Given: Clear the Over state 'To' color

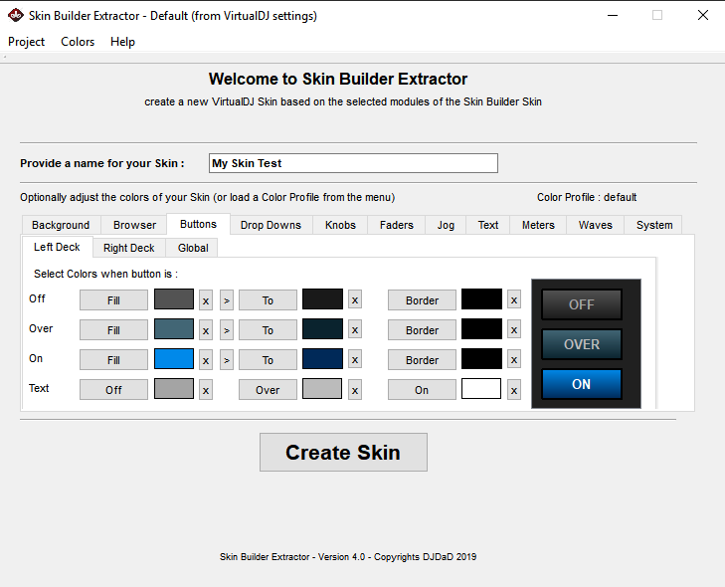Looking at the screenshot, I should [x=355, y=330].
